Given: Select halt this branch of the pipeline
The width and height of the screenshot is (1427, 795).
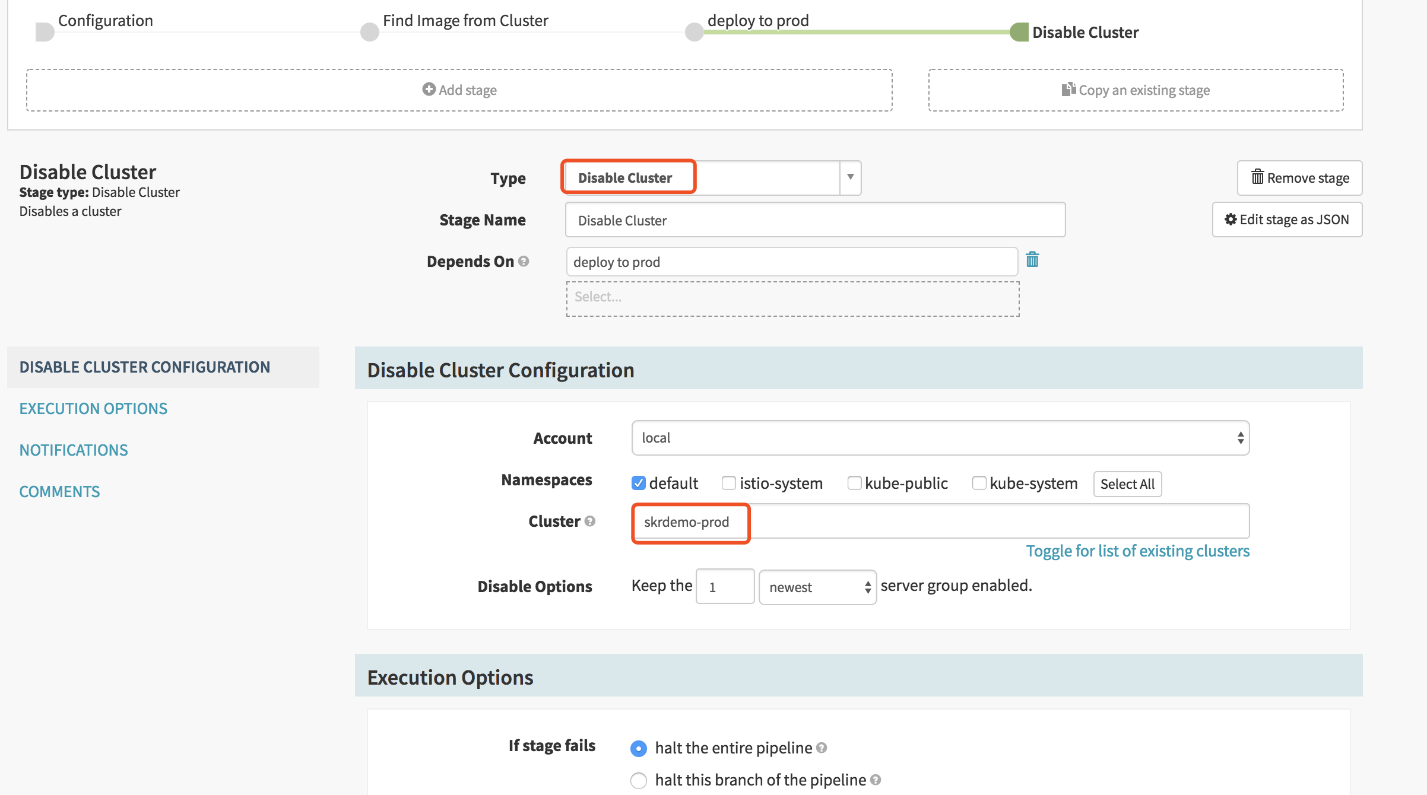Looking at the screenshot, I should point(639,780).
